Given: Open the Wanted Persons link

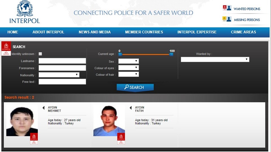Looking at the screenshot, I should (247, 9).
